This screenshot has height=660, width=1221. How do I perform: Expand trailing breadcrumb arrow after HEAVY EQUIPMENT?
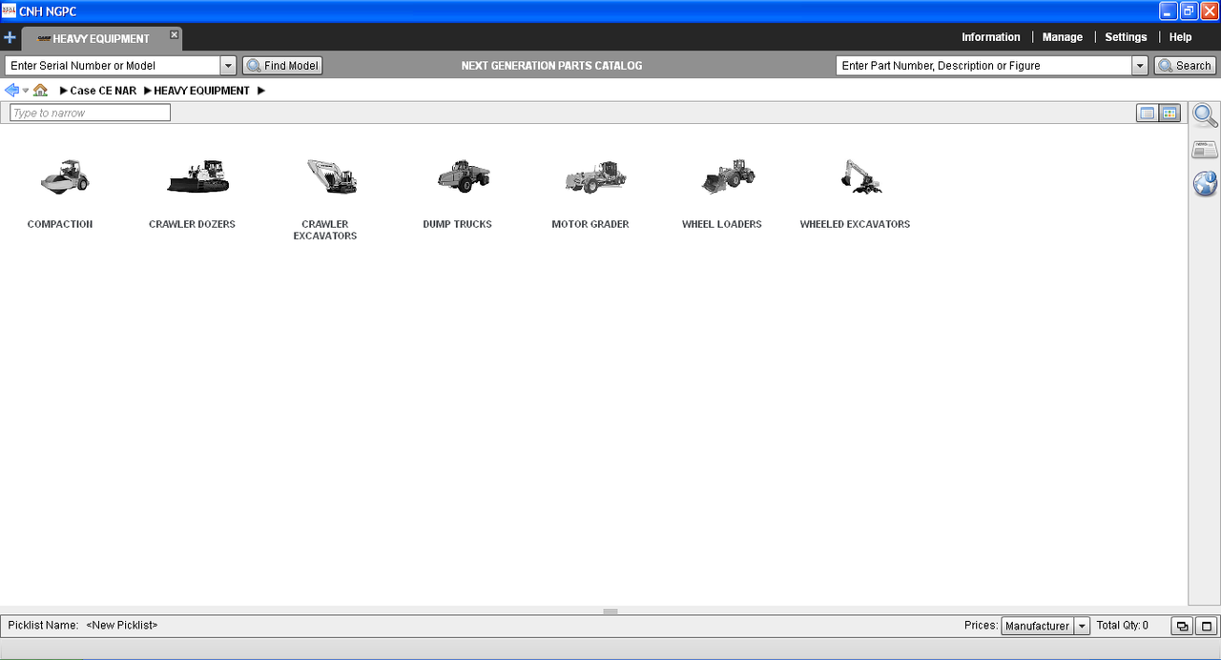click(x=261, y=91)
